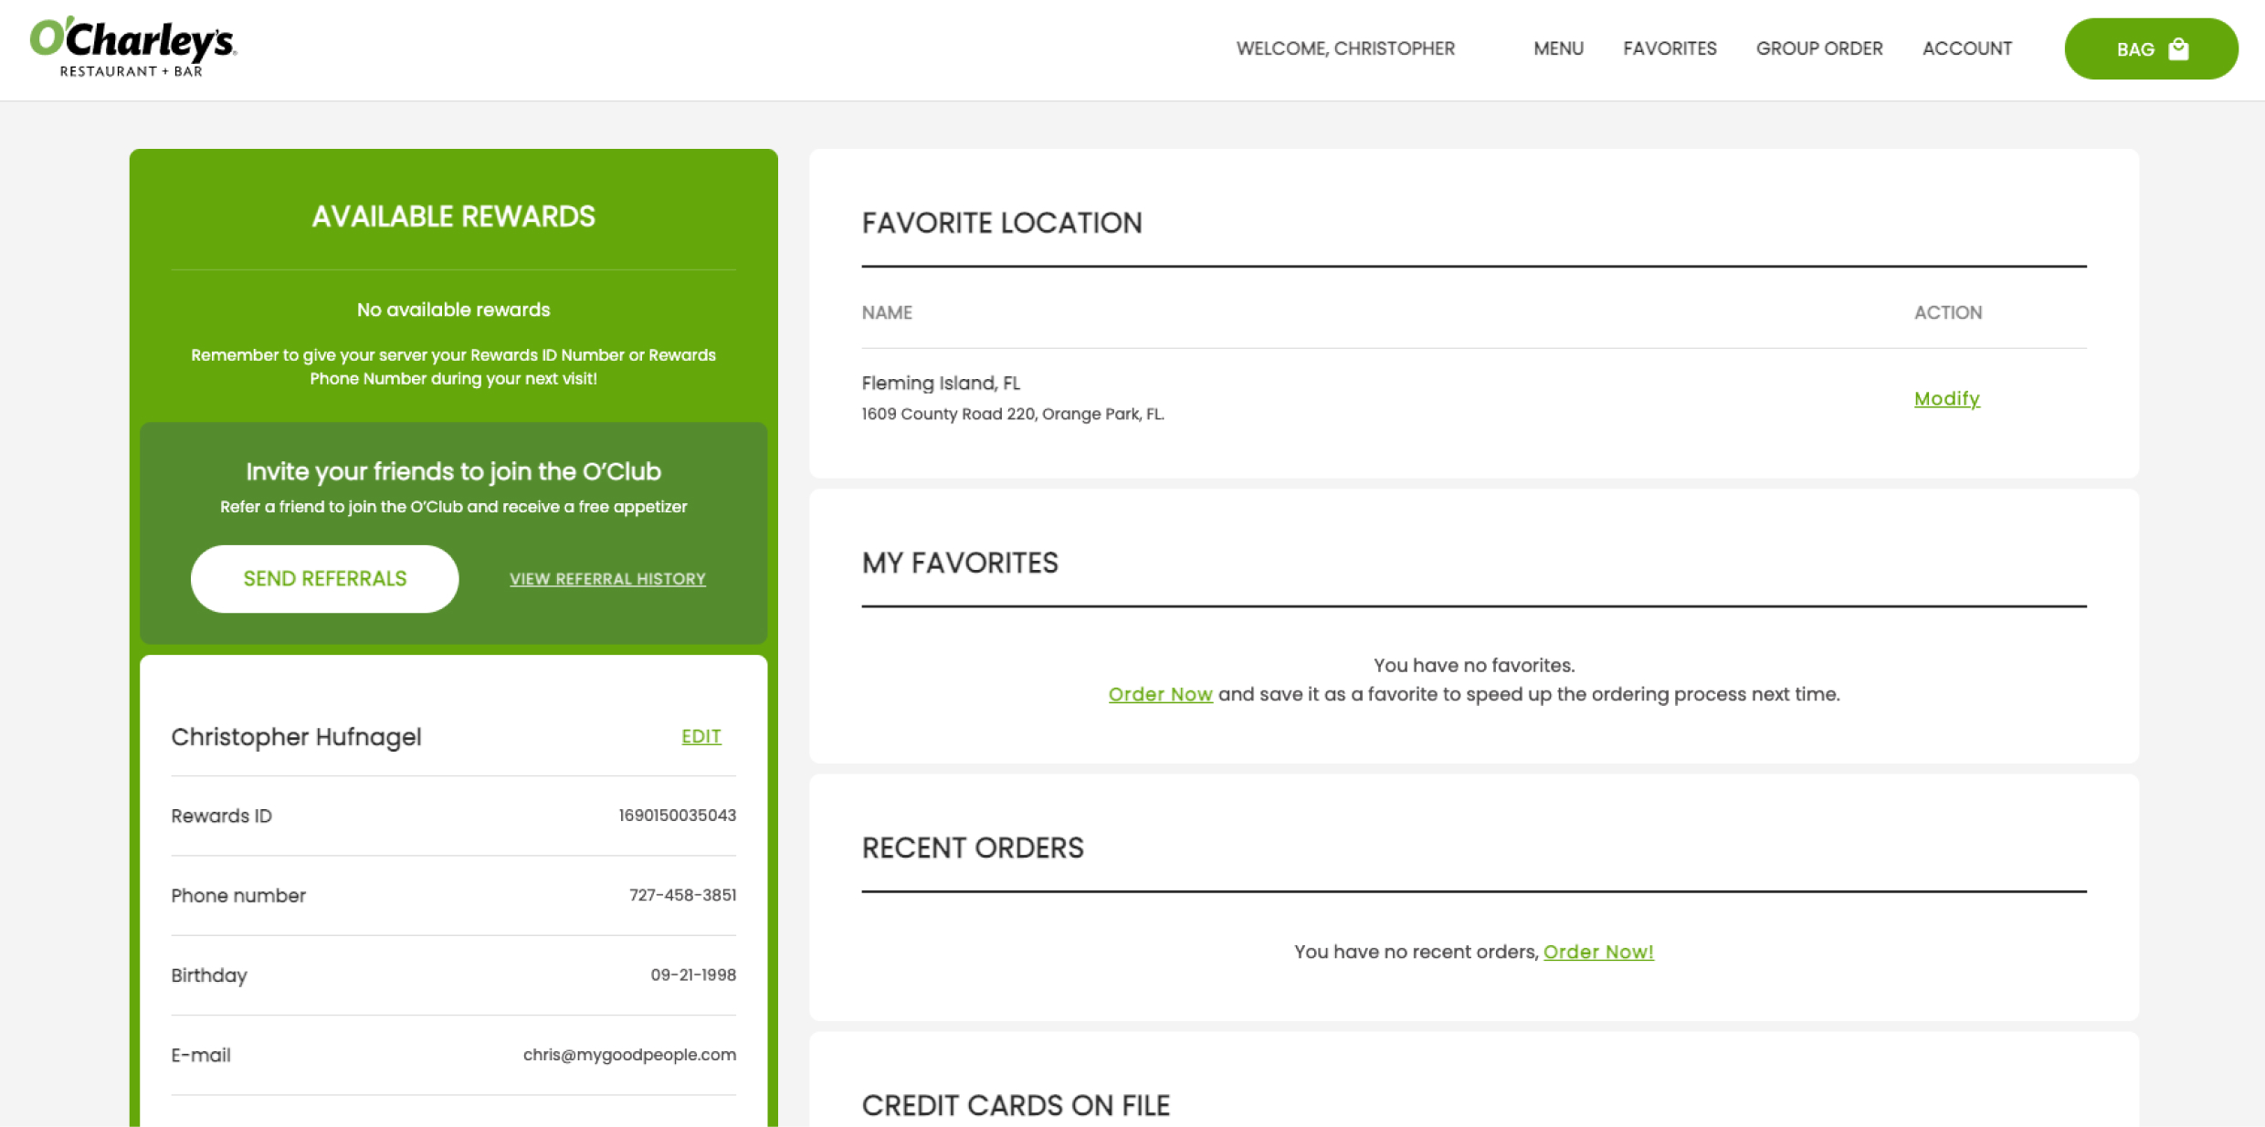Viewport: 2265px width, 1127px height.
Task: Click the Favorite Location heading
Action: point(1002,223)
